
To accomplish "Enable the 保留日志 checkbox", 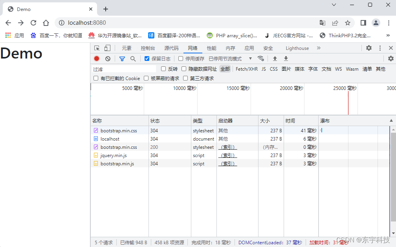I will pyautogui.click(x=147, y=59).
